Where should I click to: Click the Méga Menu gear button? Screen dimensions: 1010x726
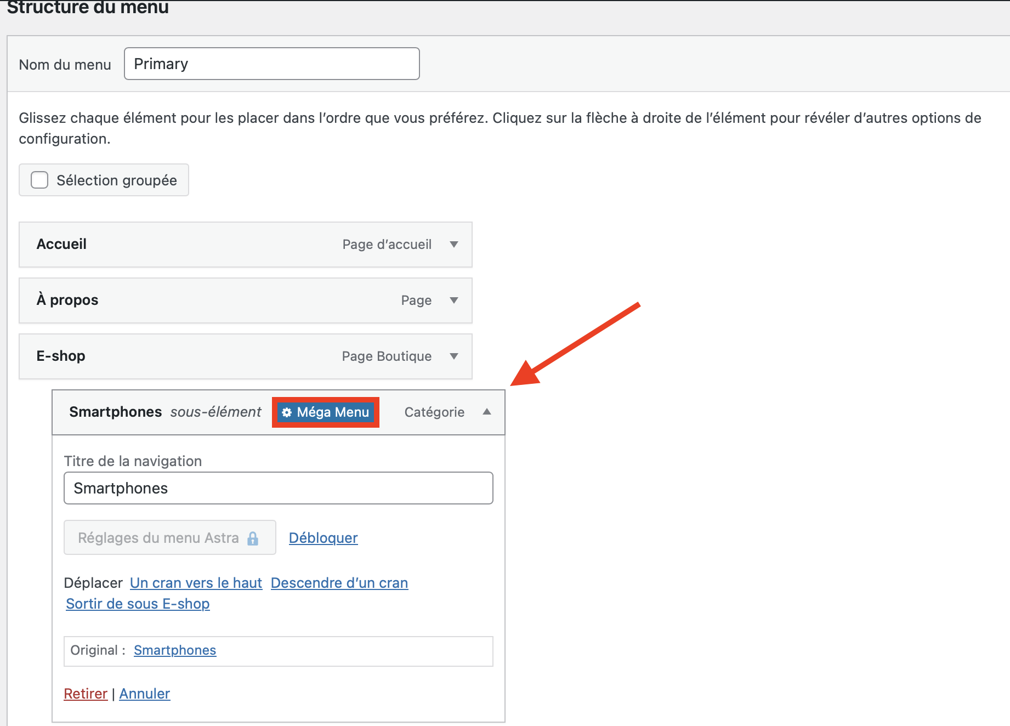coord(326,412)
